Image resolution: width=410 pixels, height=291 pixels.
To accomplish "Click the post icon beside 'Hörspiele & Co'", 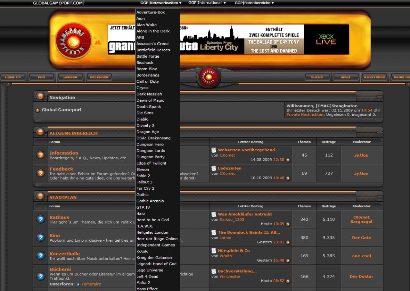I will click(214, 251).
